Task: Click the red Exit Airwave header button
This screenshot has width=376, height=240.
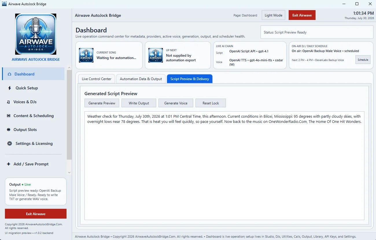Action: tap(302, 15)
